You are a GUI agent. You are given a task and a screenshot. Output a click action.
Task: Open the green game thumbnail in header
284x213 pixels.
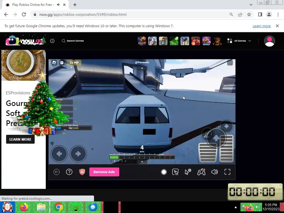[x=174, y=41]
